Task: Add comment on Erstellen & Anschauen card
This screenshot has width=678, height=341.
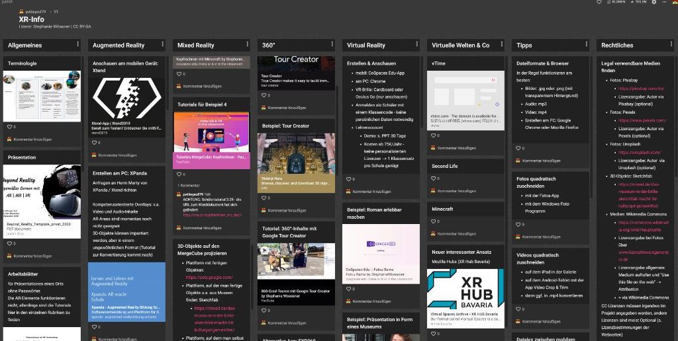Action: point(372,192)
